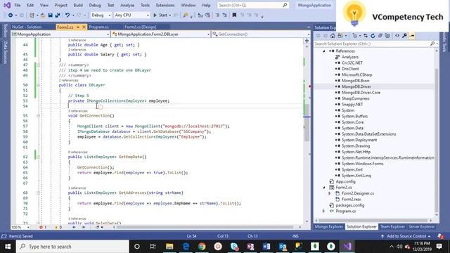Image resolution: width=450 pixels, height=253 pixels.
Task: Collapse the References node in Solution Explorer
Action: point(324,51)
